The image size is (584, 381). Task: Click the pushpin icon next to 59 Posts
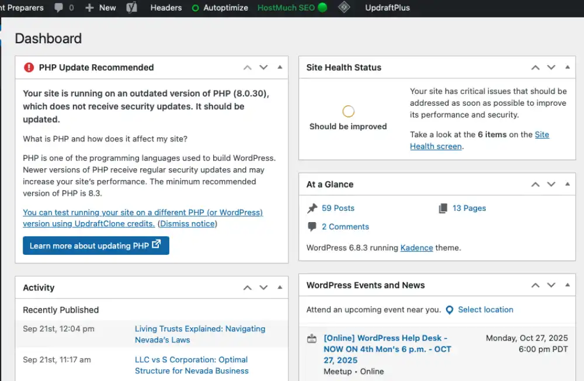pyautogui.click(x=312, y=208)
